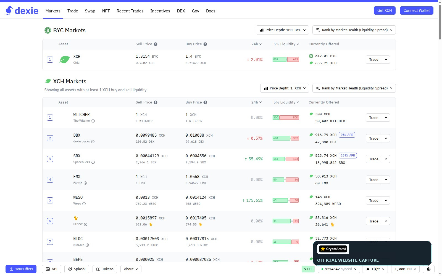Click the 98% APR badge for DBX
442x276 pixels.
(x=347, y=135)
